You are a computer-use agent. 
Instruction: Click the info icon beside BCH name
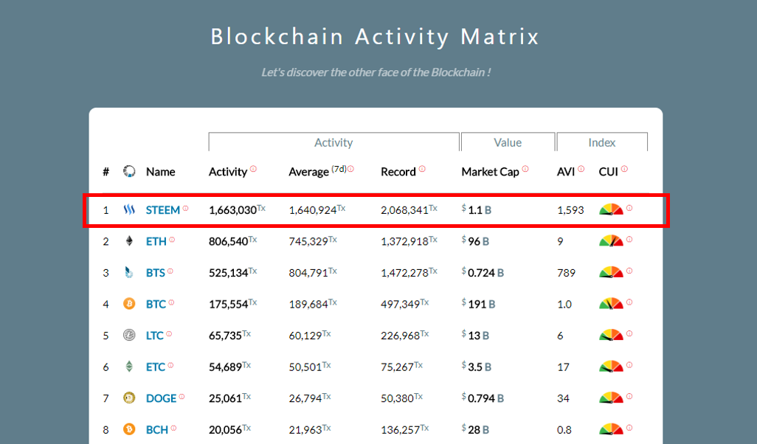[173, 428]
